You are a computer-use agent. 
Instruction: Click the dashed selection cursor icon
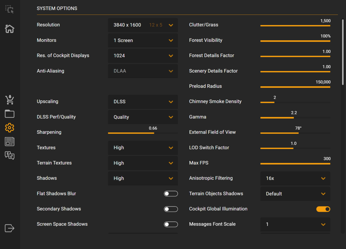click(x=9, y=9)
